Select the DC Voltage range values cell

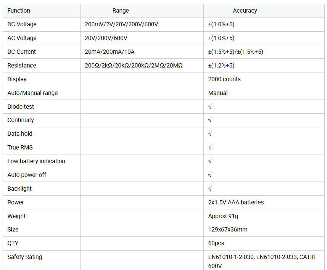coord(121,24)
